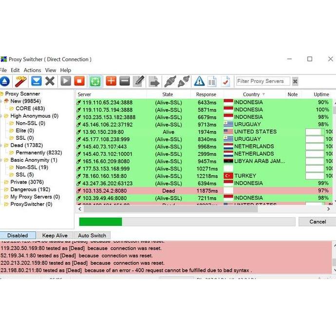Open the Help menu
The image size is (336, 336).
(x=66, y=70)
